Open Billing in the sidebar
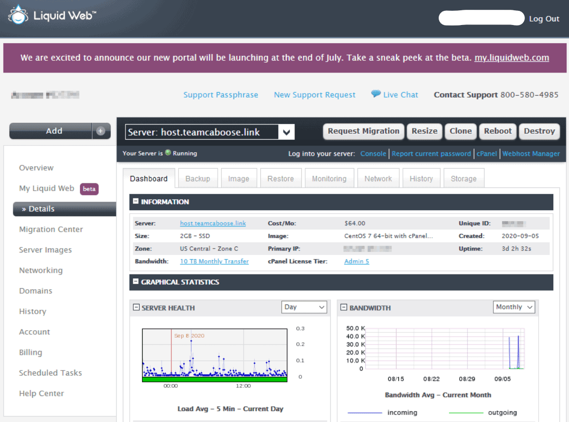 tap(30, 352)
